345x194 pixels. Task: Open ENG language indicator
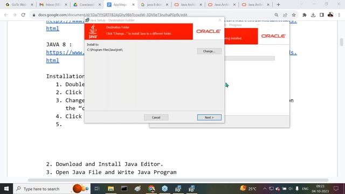point(305,189)
